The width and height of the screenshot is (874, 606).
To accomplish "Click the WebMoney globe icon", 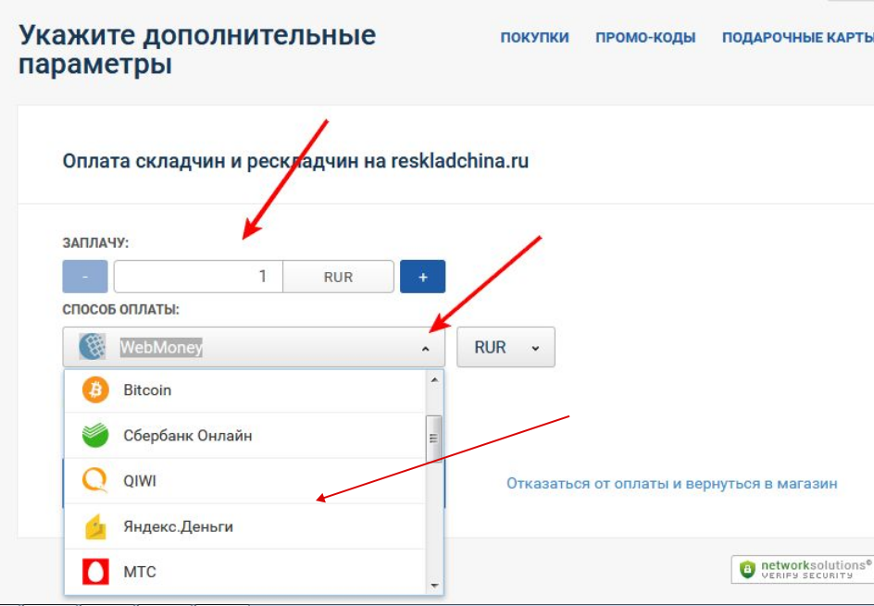I will coord(93,347).
